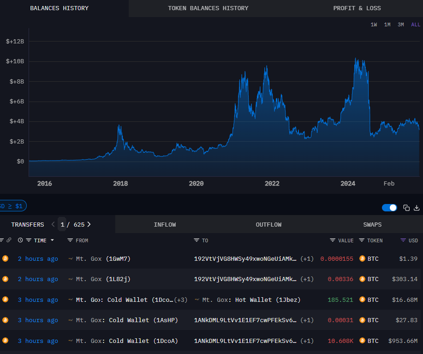Image resolution: width=423 pixels, height=354 pixels.
Task: Switch to the PROFIT & LOSS tab
Action: point(357,8)
